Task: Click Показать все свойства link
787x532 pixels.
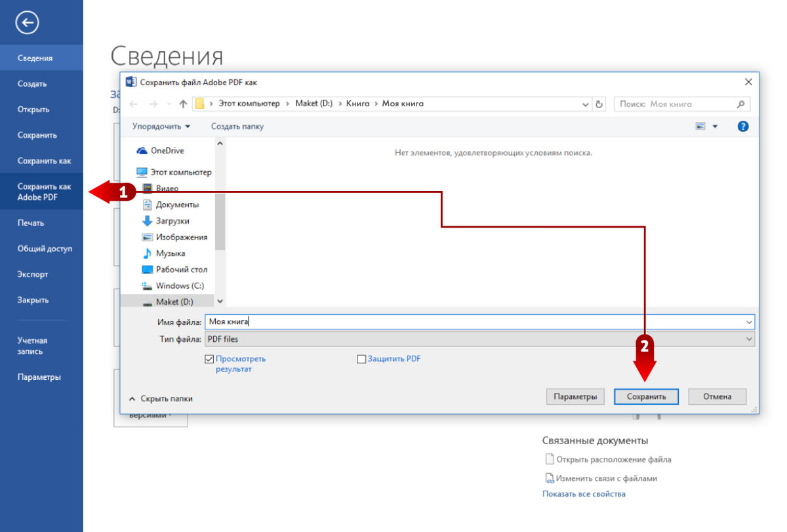Action: coord(584,493)
